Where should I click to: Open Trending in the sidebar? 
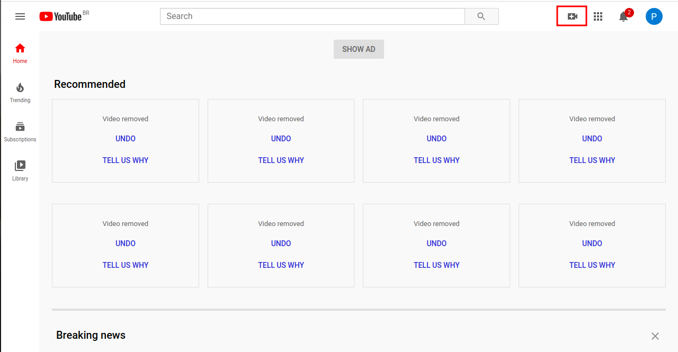20,93
